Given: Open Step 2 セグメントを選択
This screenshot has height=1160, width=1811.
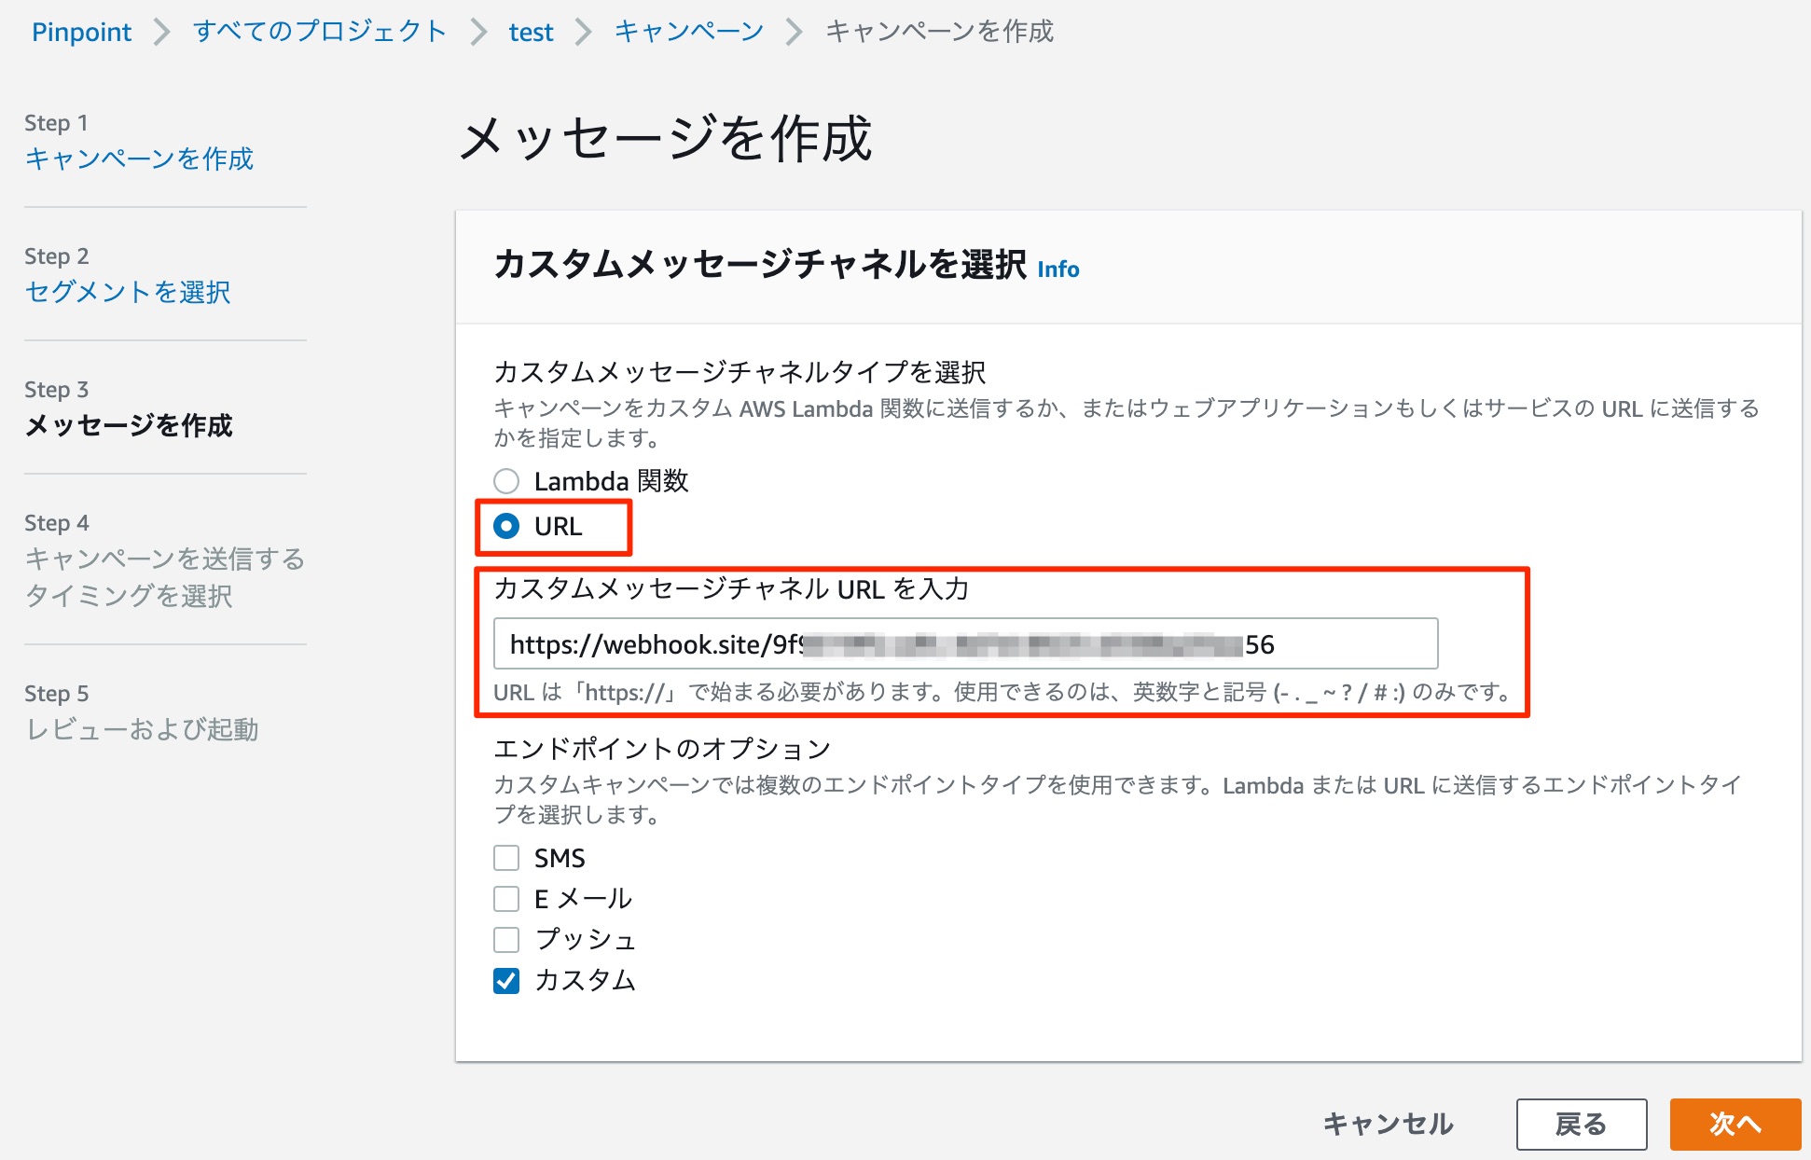Looking at the screenshot, I should point(127,293).
